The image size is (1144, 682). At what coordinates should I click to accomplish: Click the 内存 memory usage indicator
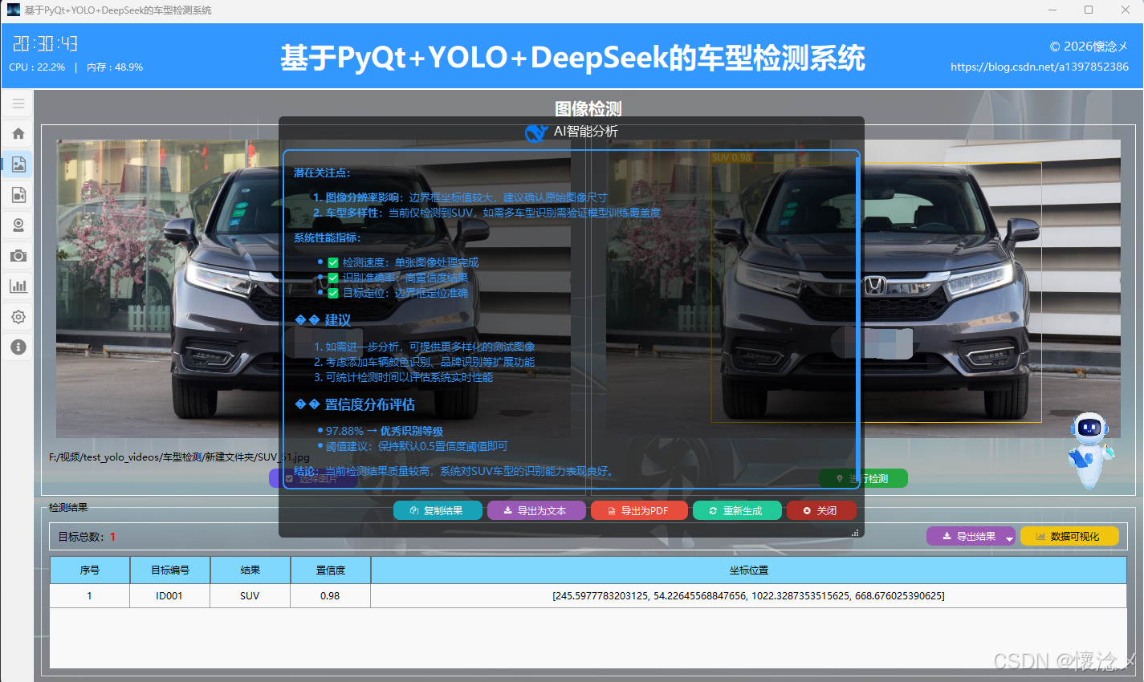(x=115, y=67)
